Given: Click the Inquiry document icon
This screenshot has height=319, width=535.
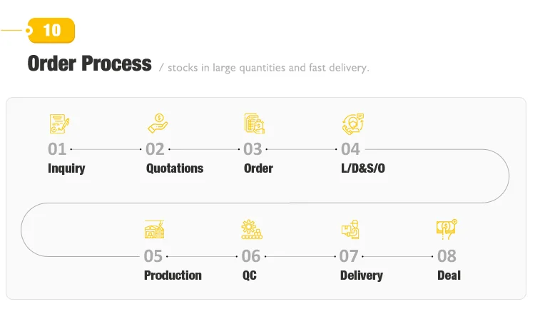Looking at the screenshot, I should tap(59, 123).
